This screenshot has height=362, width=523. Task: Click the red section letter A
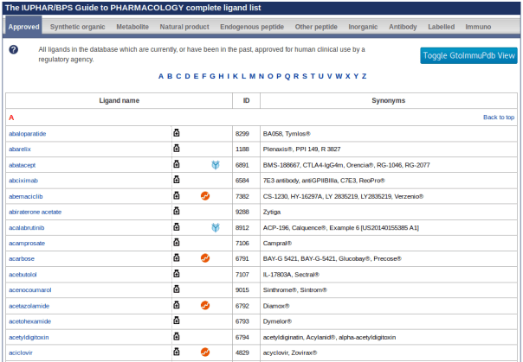(11, 117)
